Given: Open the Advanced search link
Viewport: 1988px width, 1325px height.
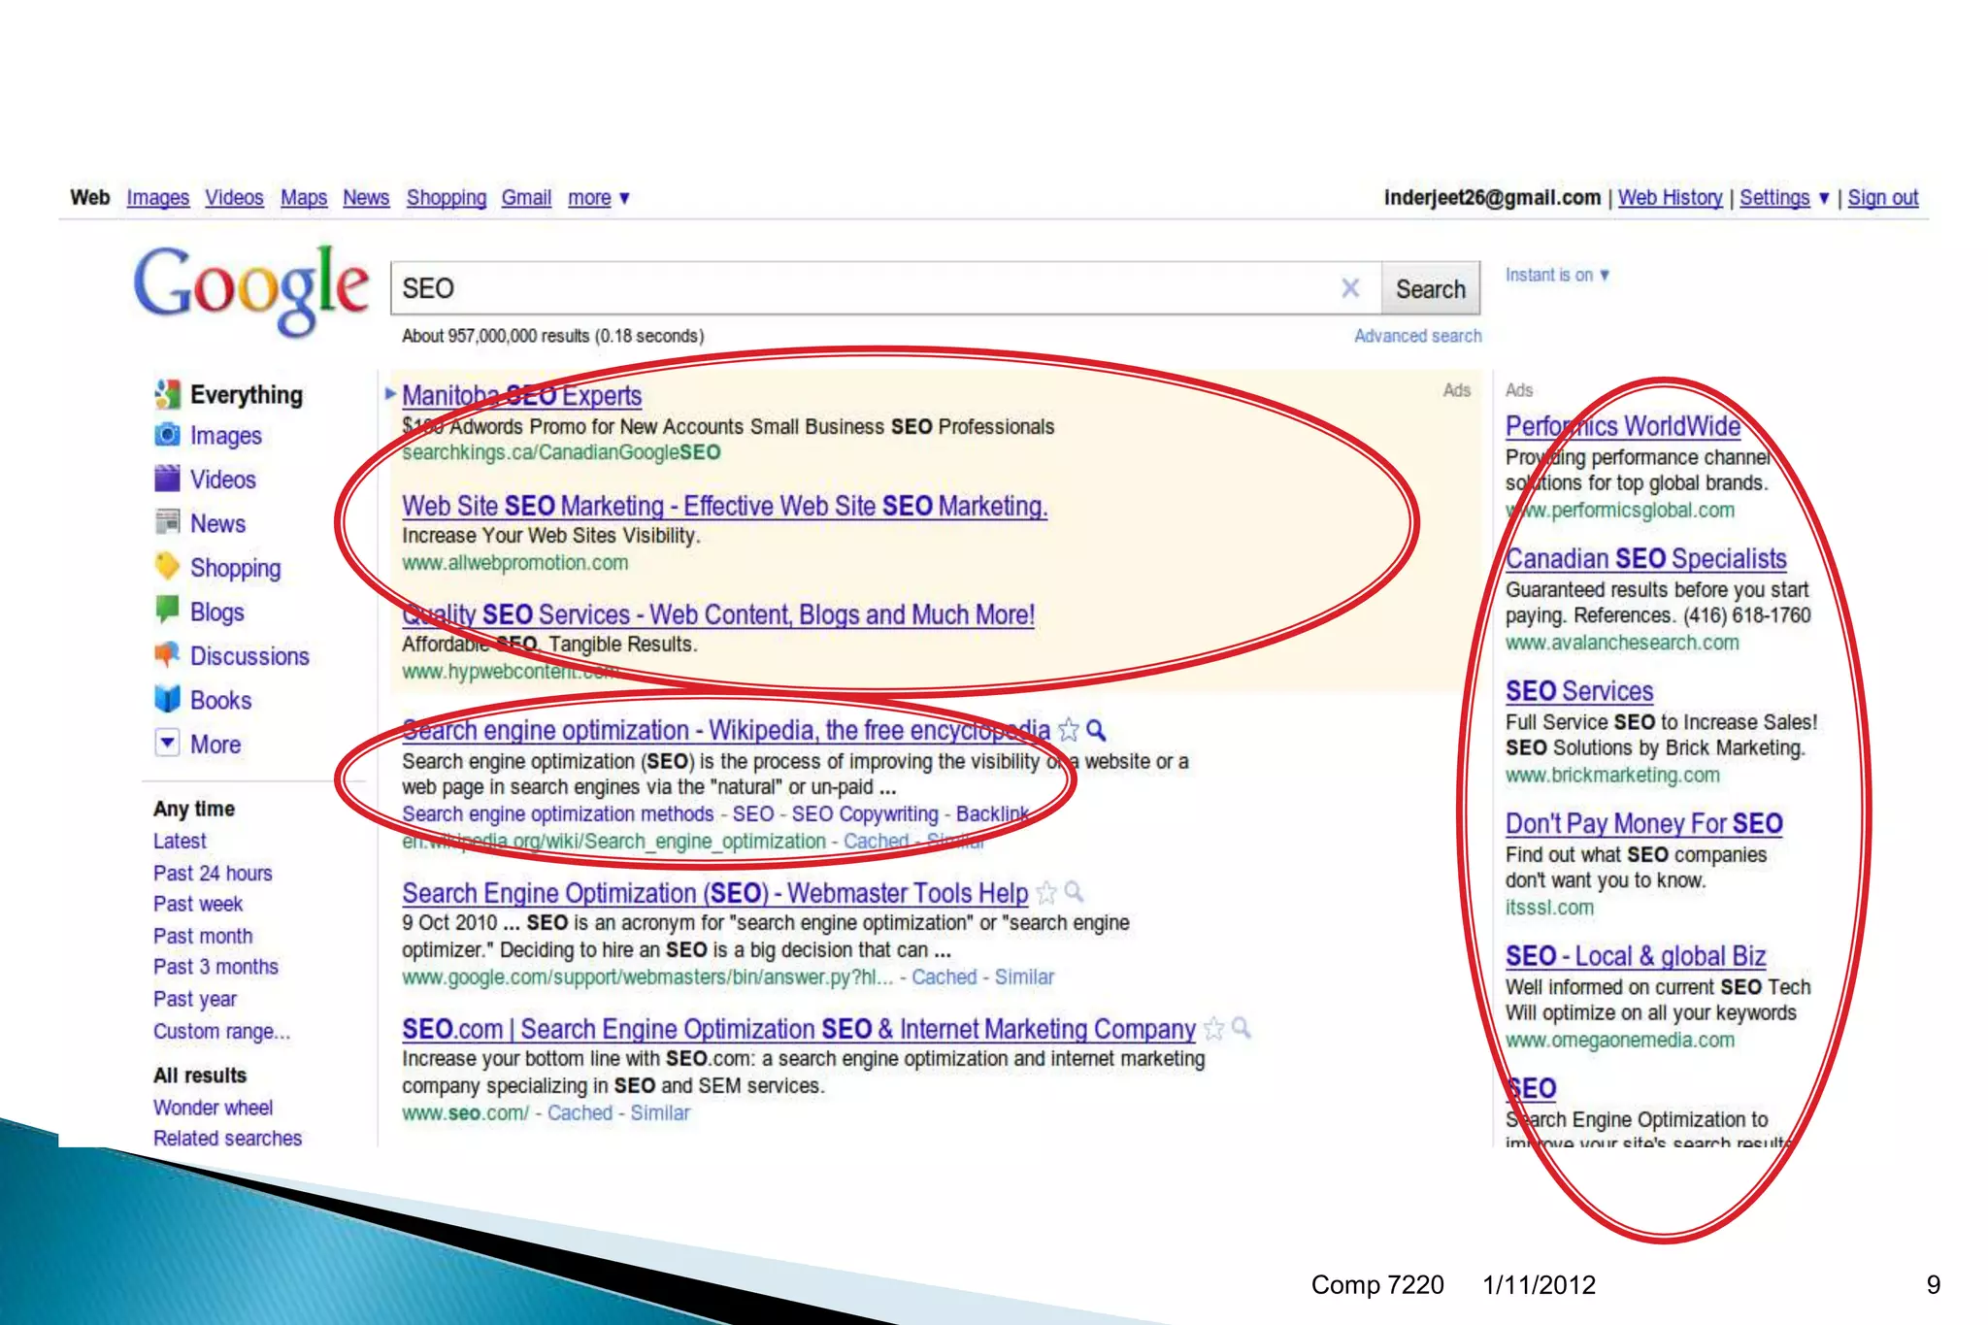Looking at the screenshot, I should pyautogui.click(x=1417, y=336).
